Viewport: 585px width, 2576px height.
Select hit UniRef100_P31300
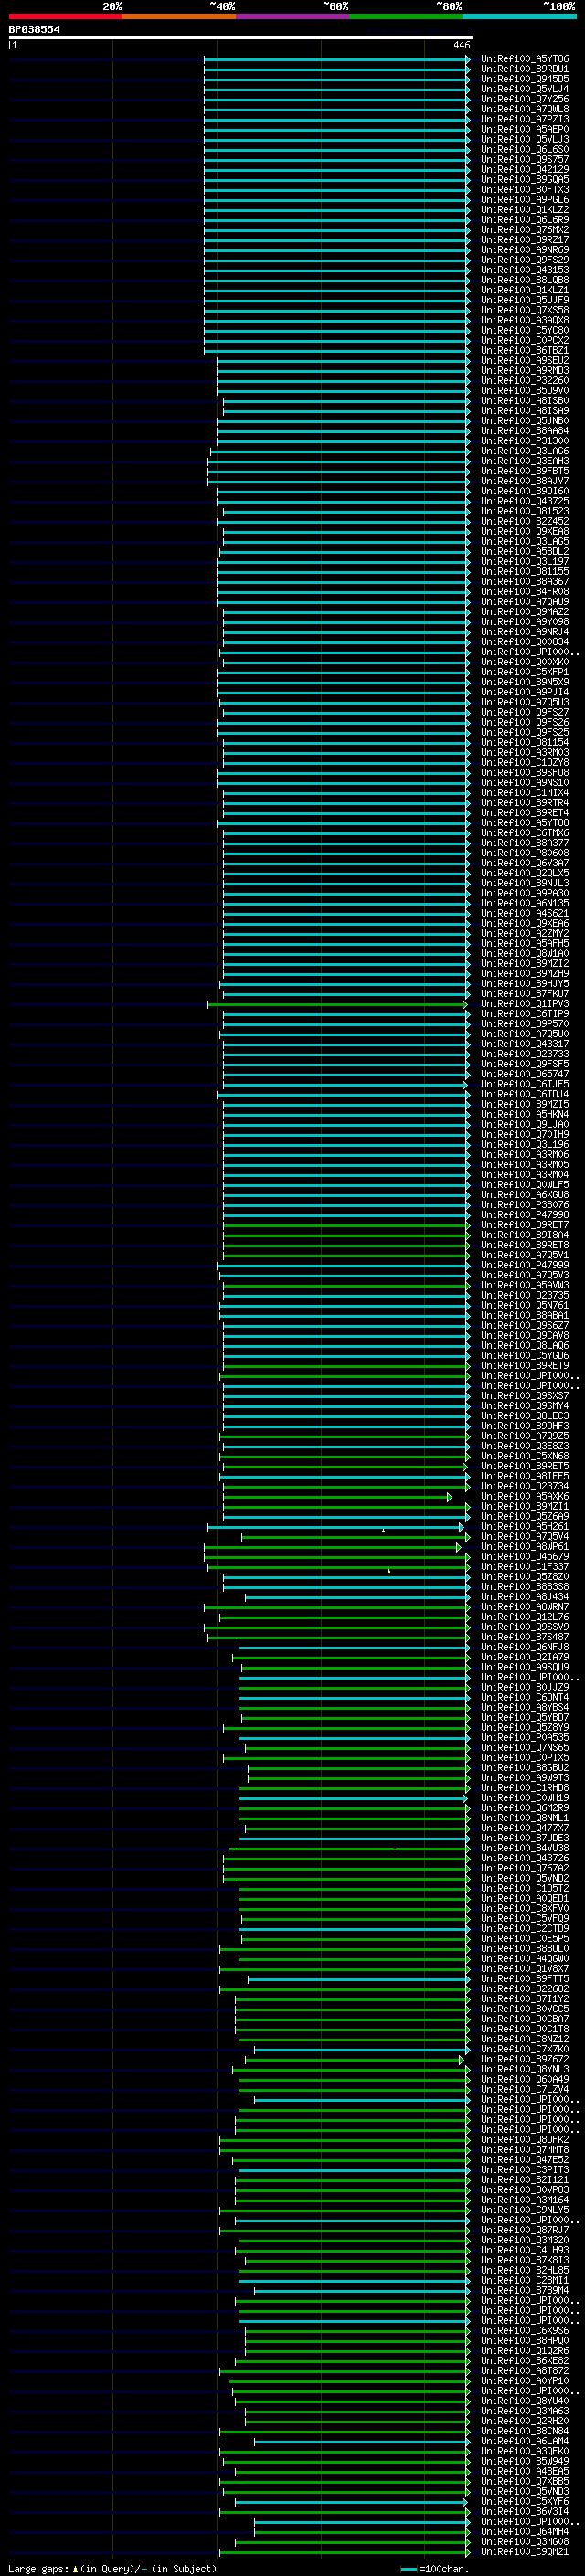click(525, 441)
